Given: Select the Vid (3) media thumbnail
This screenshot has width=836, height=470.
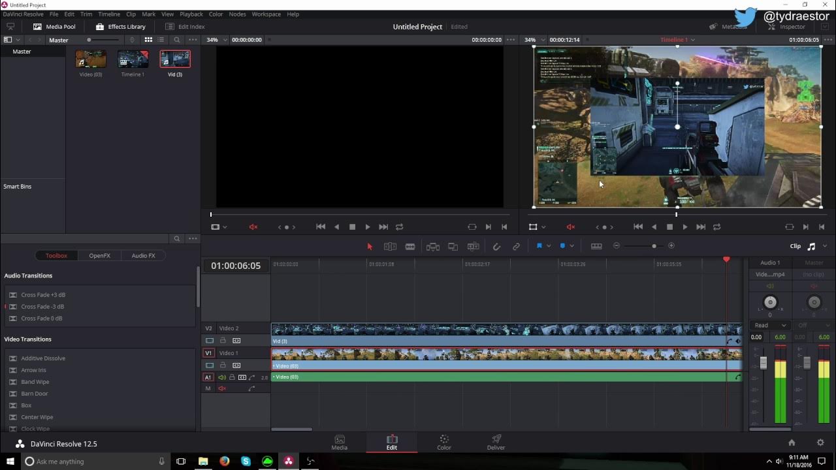Looking at the screenshot, I should [175, 59].
